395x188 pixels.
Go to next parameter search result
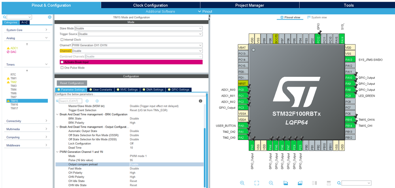click(x=97, y=101)
